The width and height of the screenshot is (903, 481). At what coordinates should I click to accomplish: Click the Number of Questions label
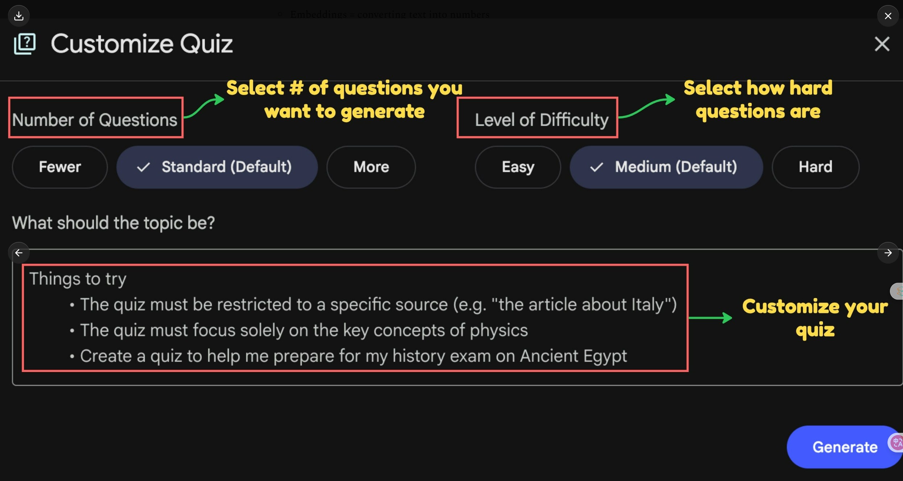coord(95,120)
